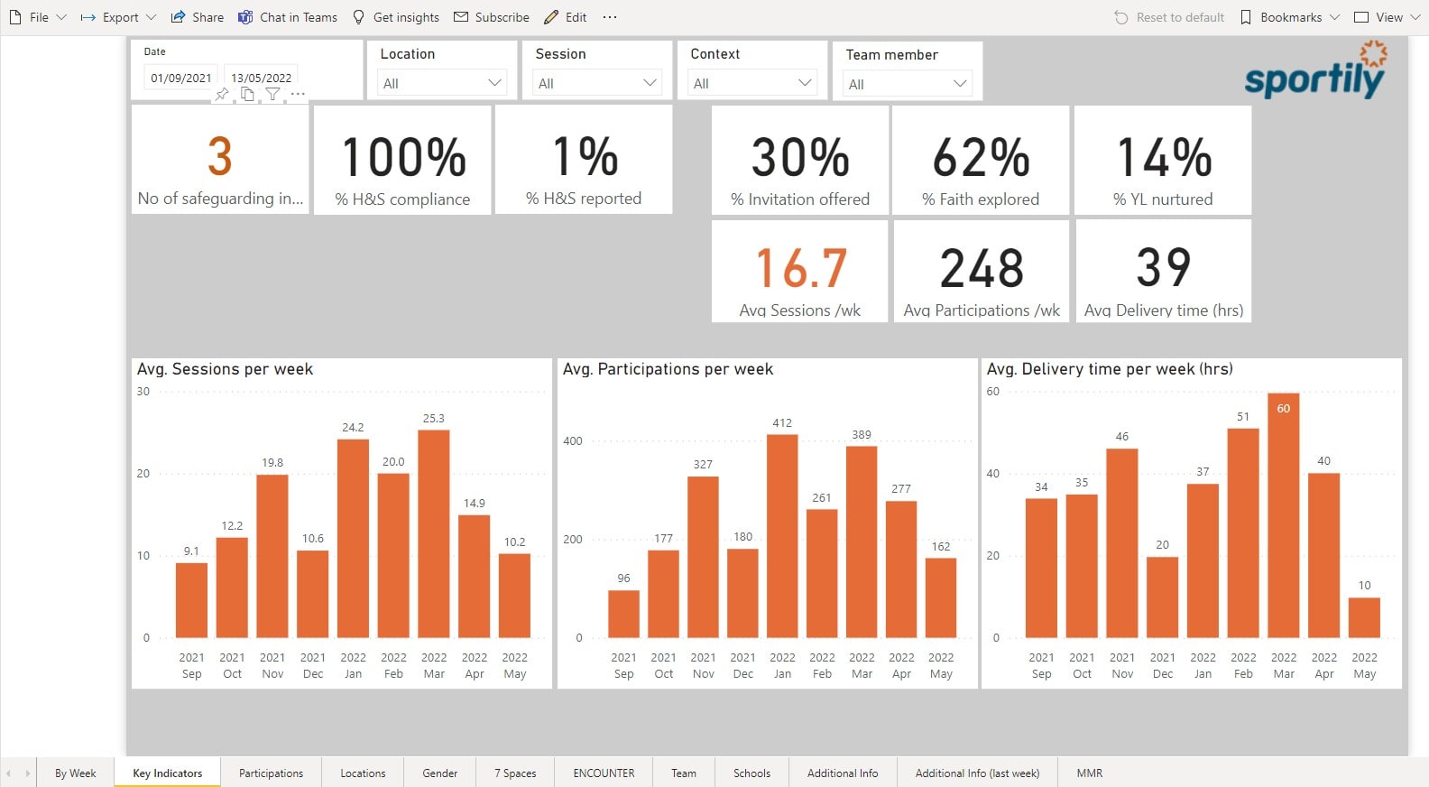
Task: Open more options on the safeguarding card
Action: [x=298, y=95]
